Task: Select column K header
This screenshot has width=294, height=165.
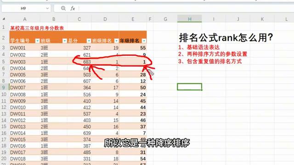Action: (262, 19)
